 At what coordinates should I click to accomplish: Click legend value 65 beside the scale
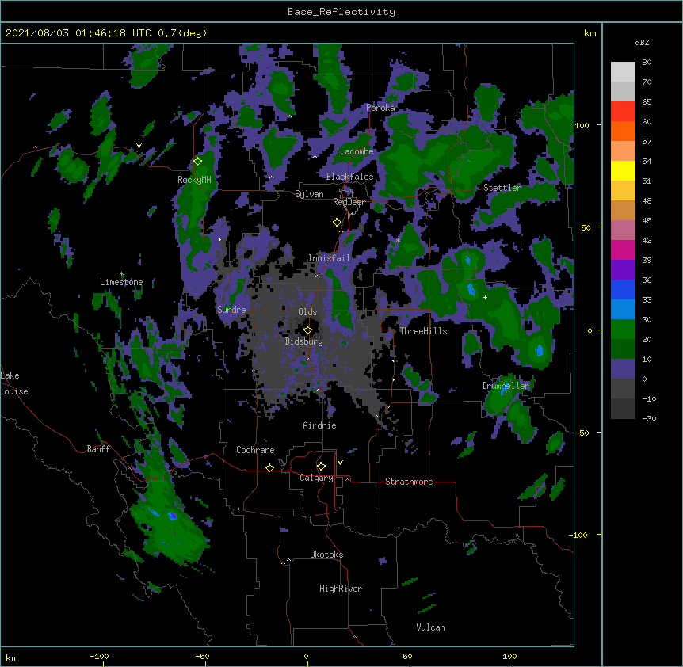coord(647,101)
